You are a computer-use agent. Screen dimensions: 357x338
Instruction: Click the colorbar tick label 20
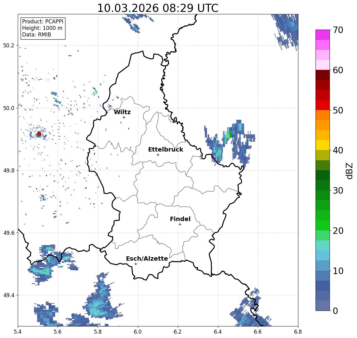click(338, 230)
